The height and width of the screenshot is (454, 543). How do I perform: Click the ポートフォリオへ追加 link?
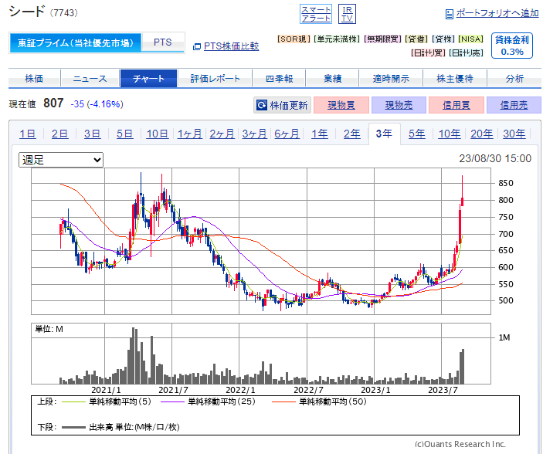coord(497,13)
